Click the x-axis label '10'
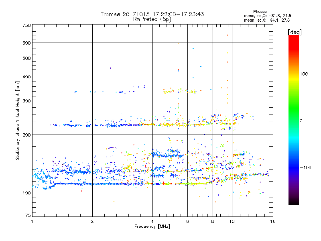Screen dimensions: 321x241 click(232, 221)
